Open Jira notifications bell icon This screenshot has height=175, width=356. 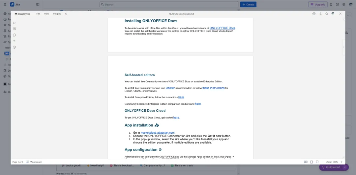(x=331, y=4)
